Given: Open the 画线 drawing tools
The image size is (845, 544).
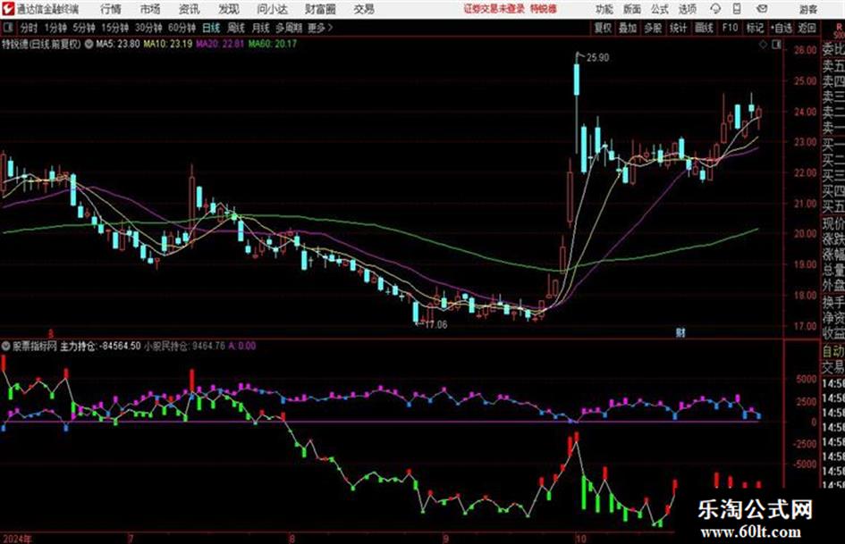Looking at the screenshot, I should pos(704,28).
